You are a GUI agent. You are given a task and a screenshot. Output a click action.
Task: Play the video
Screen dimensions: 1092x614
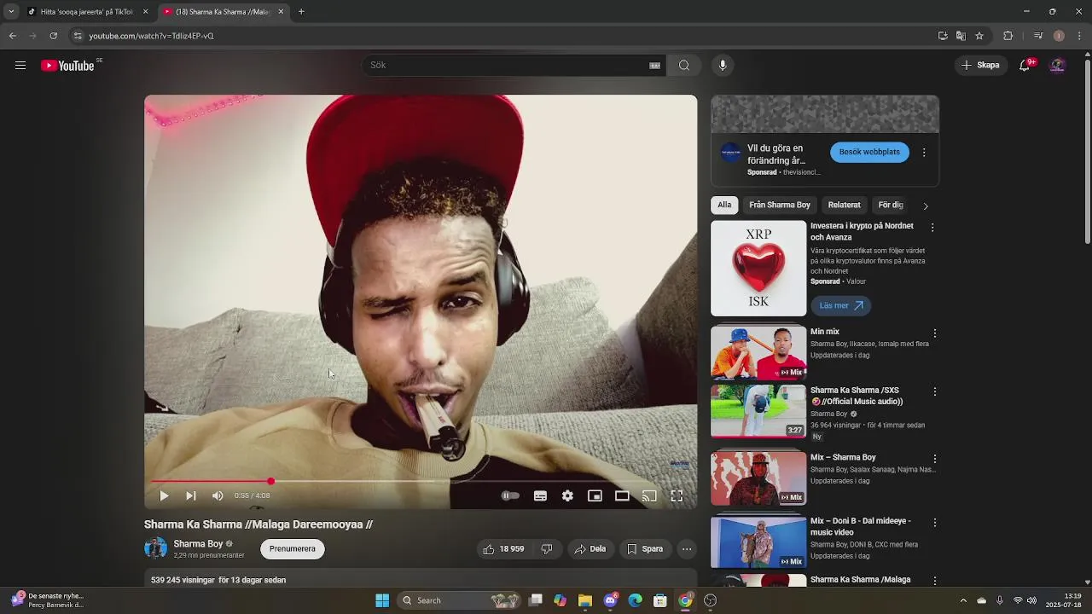coord(164,495)
